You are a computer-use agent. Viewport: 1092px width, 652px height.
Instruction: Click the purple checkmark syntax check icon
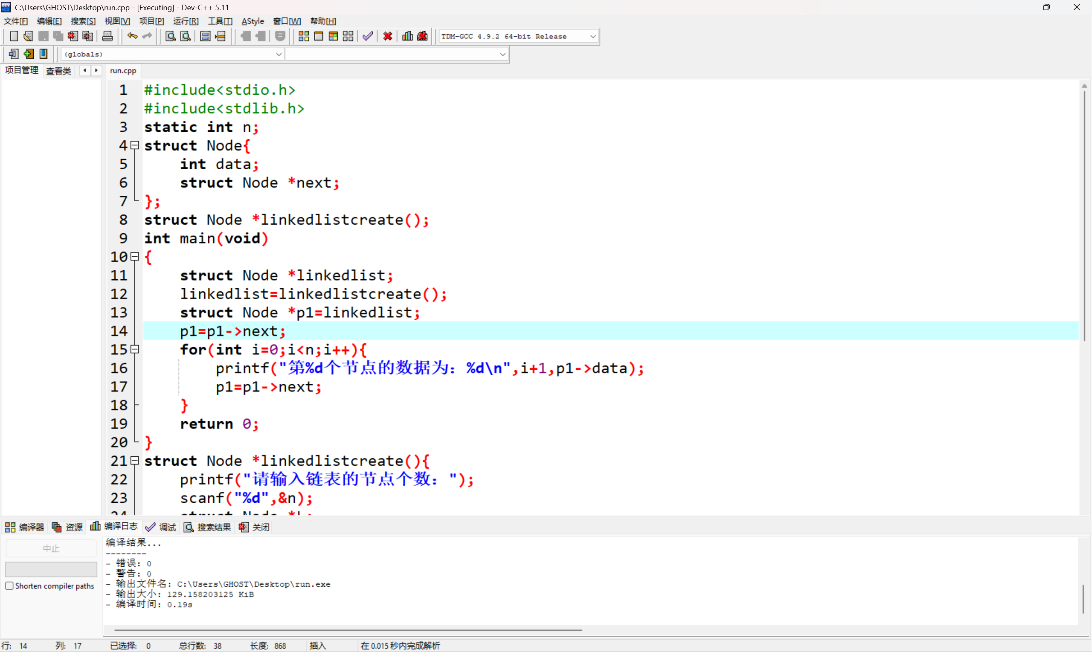(368, 36)
